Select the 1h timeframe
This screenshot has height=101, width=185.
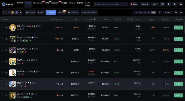145,12
